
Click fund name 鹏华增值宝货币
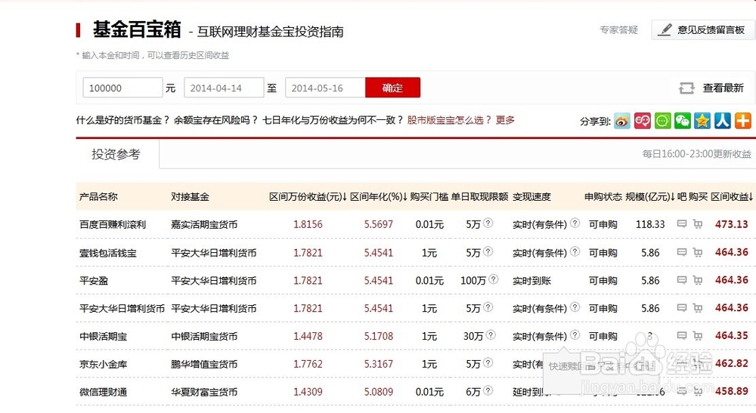click(x=204, y=365)
